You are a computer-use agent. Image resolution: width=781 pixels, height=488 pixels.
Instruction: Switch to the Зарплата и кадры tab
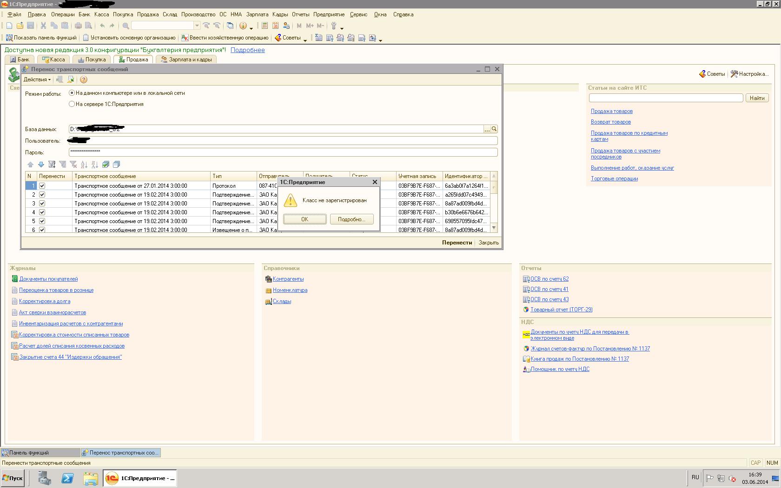point(186,59)
